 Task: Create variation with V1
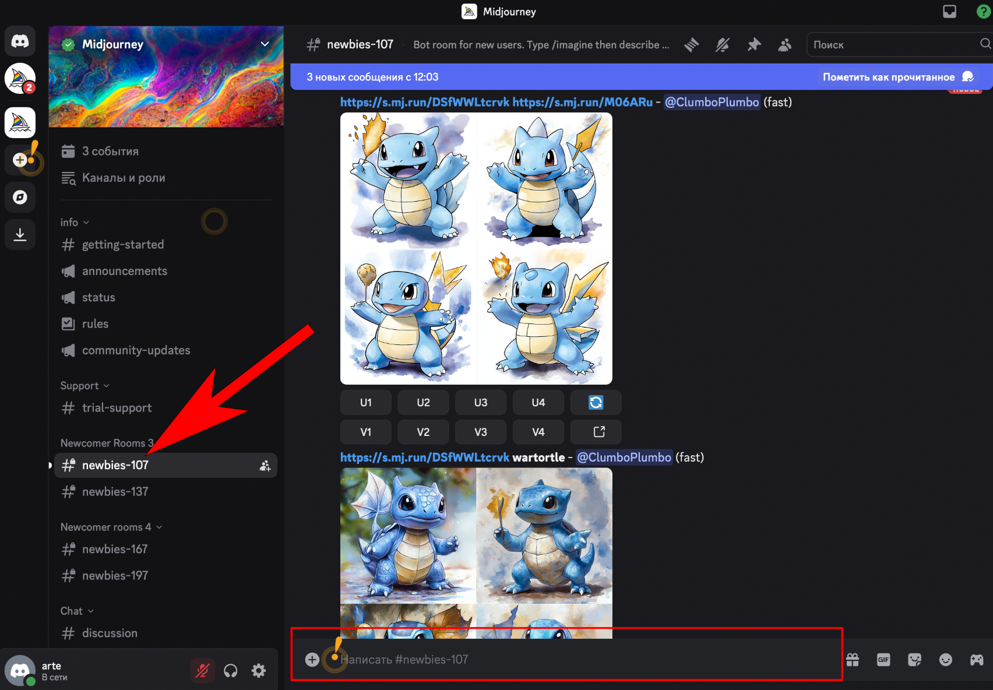(366, 432)
